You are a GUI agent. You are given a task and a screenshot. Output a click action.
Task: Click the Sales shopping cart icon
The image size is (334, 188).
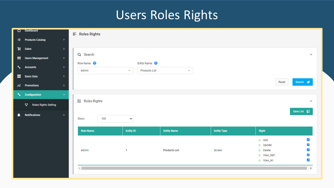tap(19, 49)
